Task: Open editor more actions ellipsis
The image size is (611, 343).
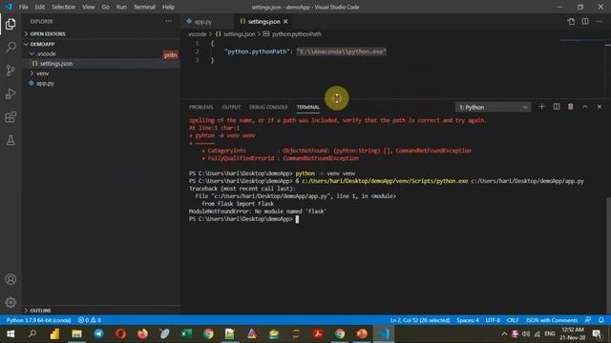Action: tap(600, 21)
